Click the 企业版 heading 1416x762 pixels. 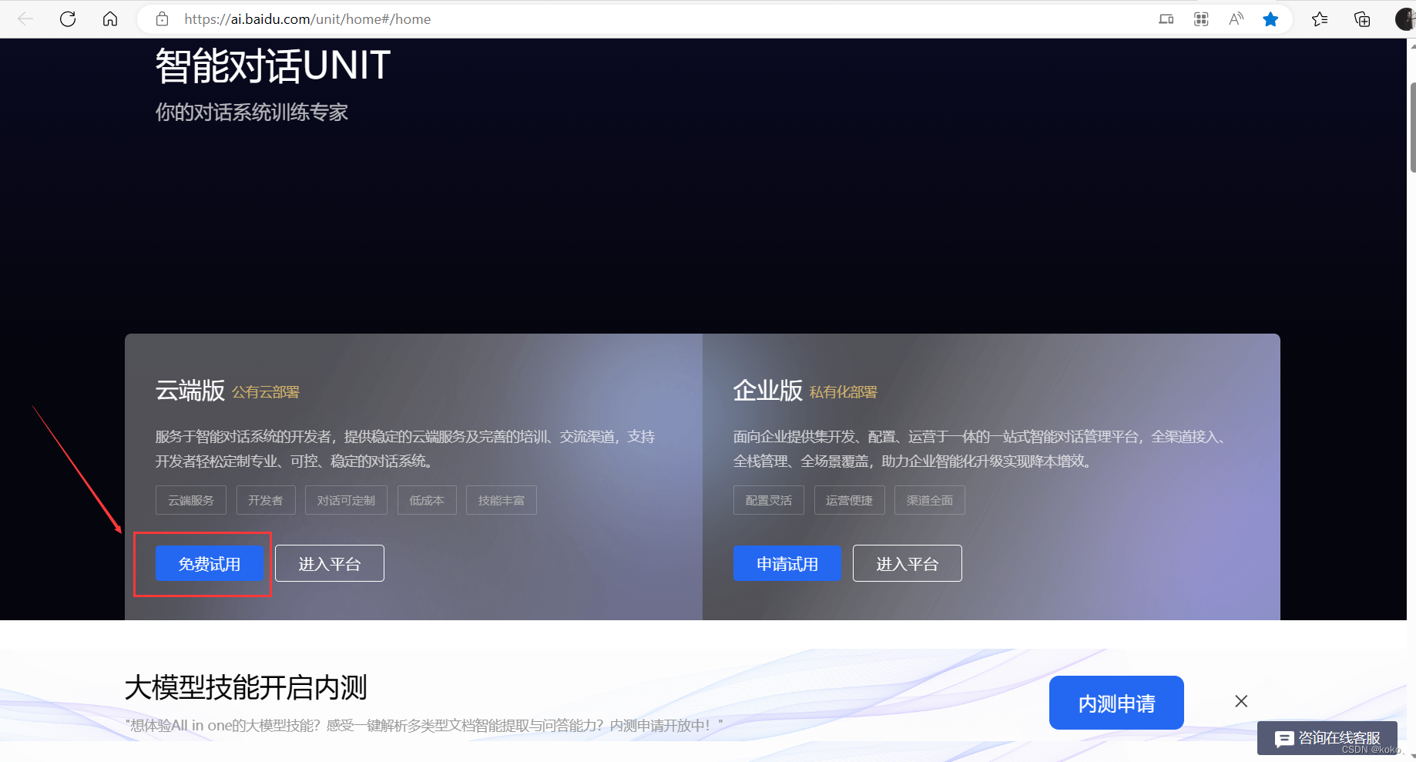click(x=768, y=391)
